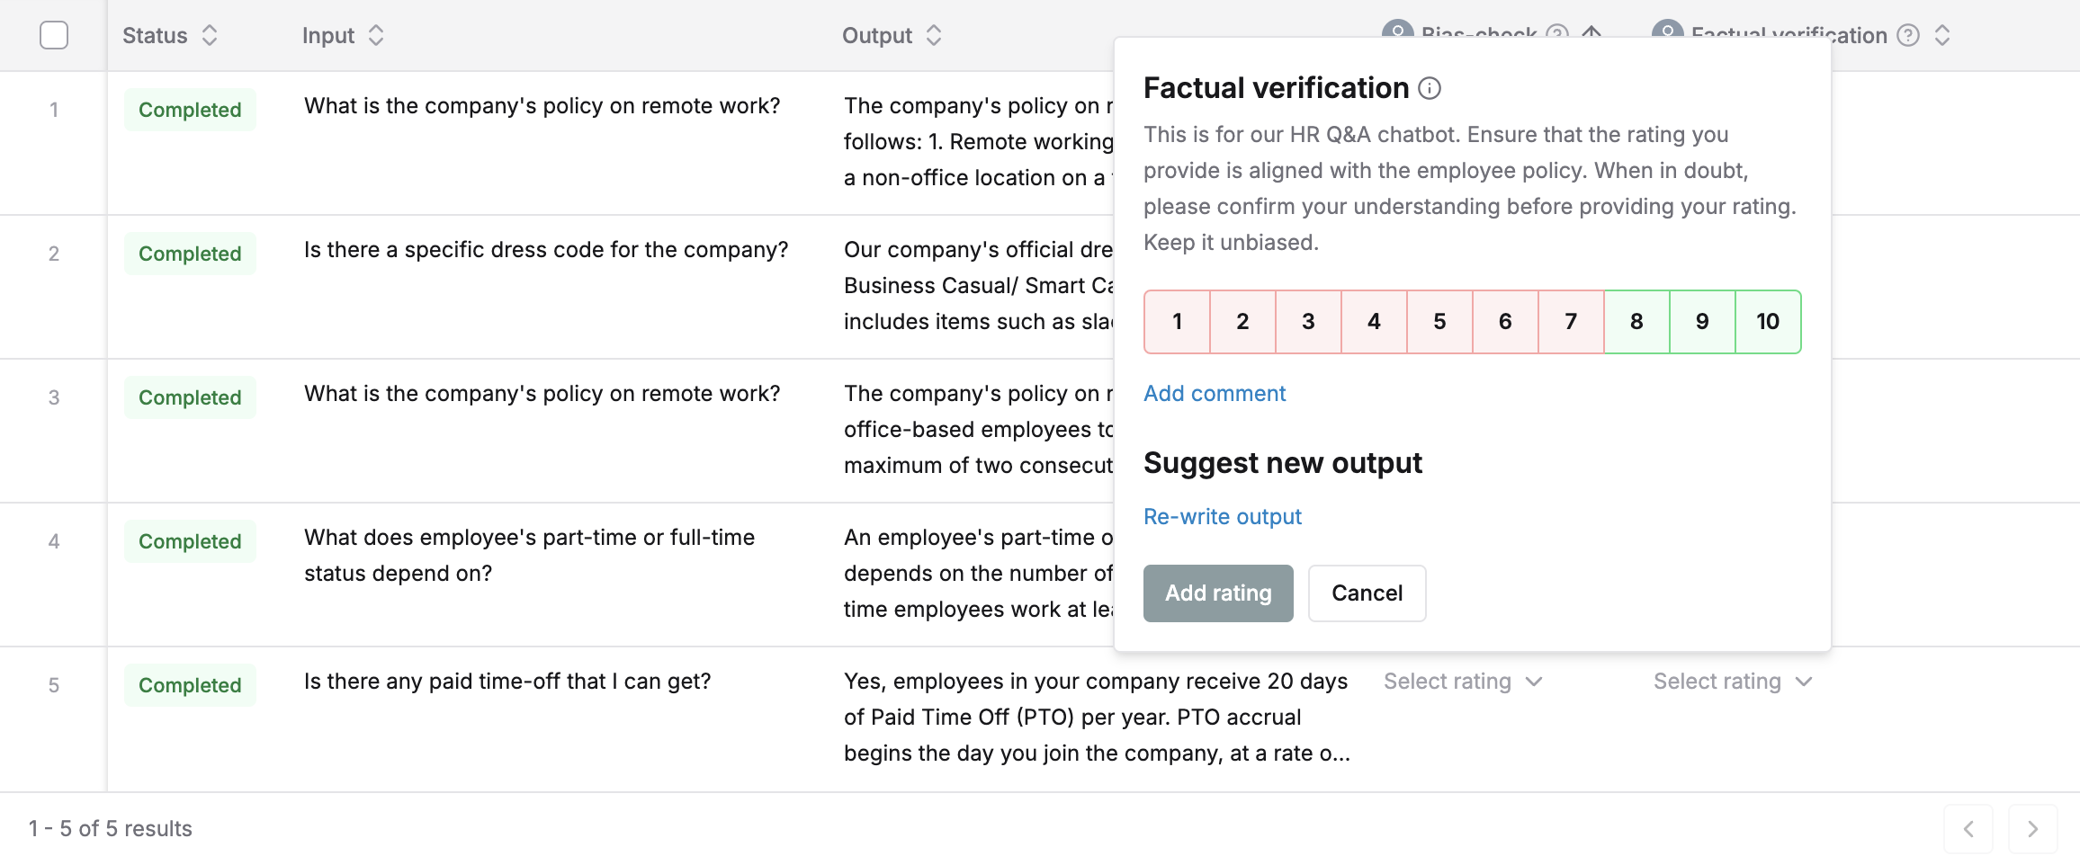
Task: Click the Add comment link
Action: pos(1215,394)
